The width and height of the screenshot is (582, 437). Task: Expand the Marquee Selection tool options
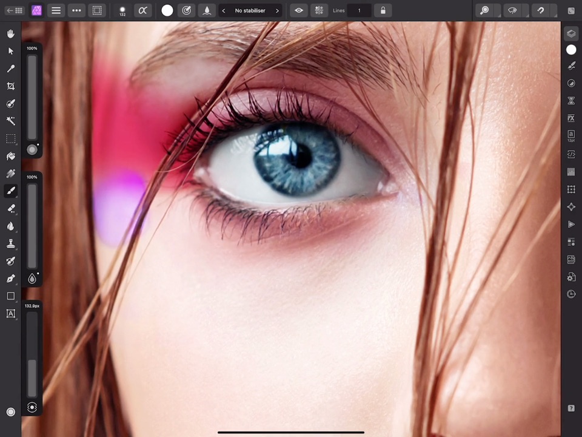(10, 139)
